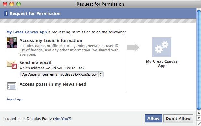Open the My Great Canvas App link

click(27, 32)
